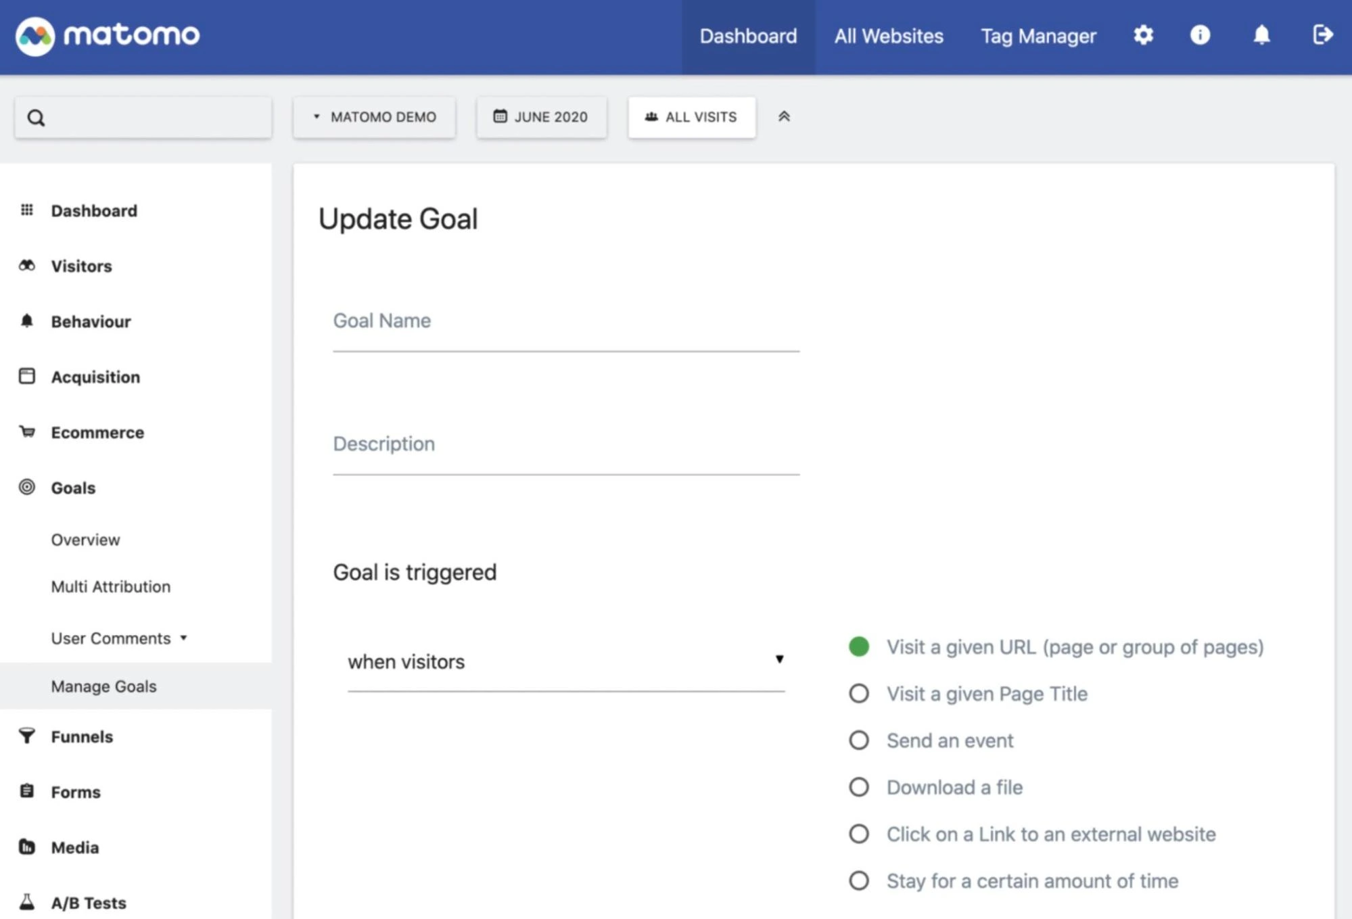Screen dimensions: 1352x919
Task: Expand the MATOMO DEMO site selector
Action: (x=374, y=116)
